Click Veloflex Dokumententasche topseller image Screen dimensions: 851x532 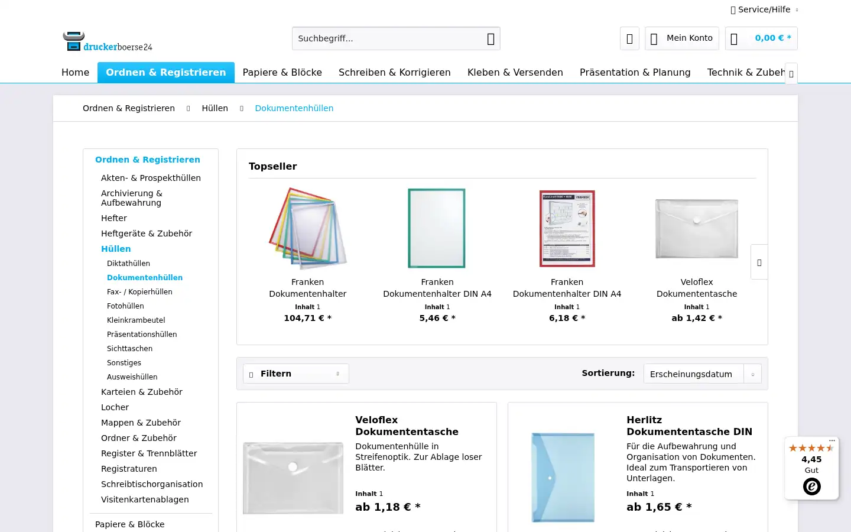[x=697, y=229]
